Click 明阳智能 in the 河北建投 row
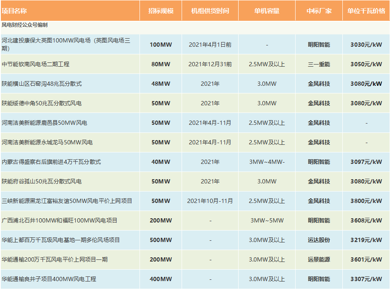 click(319, 45)
